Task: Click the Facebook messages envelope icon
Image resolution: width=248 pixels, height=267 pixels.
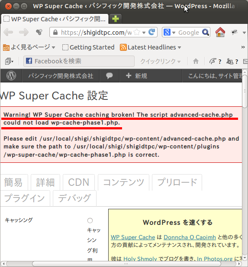Action: click(x=245, y=61)
